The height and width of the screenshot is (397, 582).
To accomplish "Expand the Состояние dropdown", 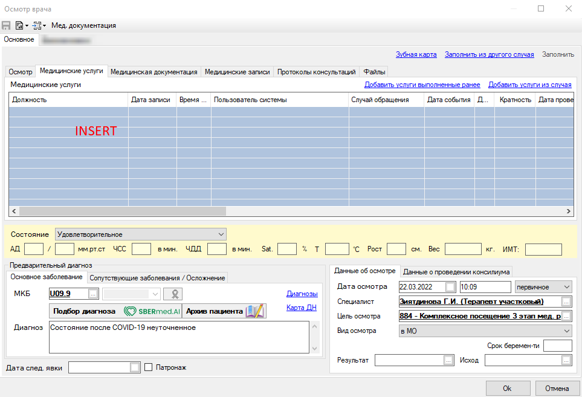I will click(x=221, y=234).
